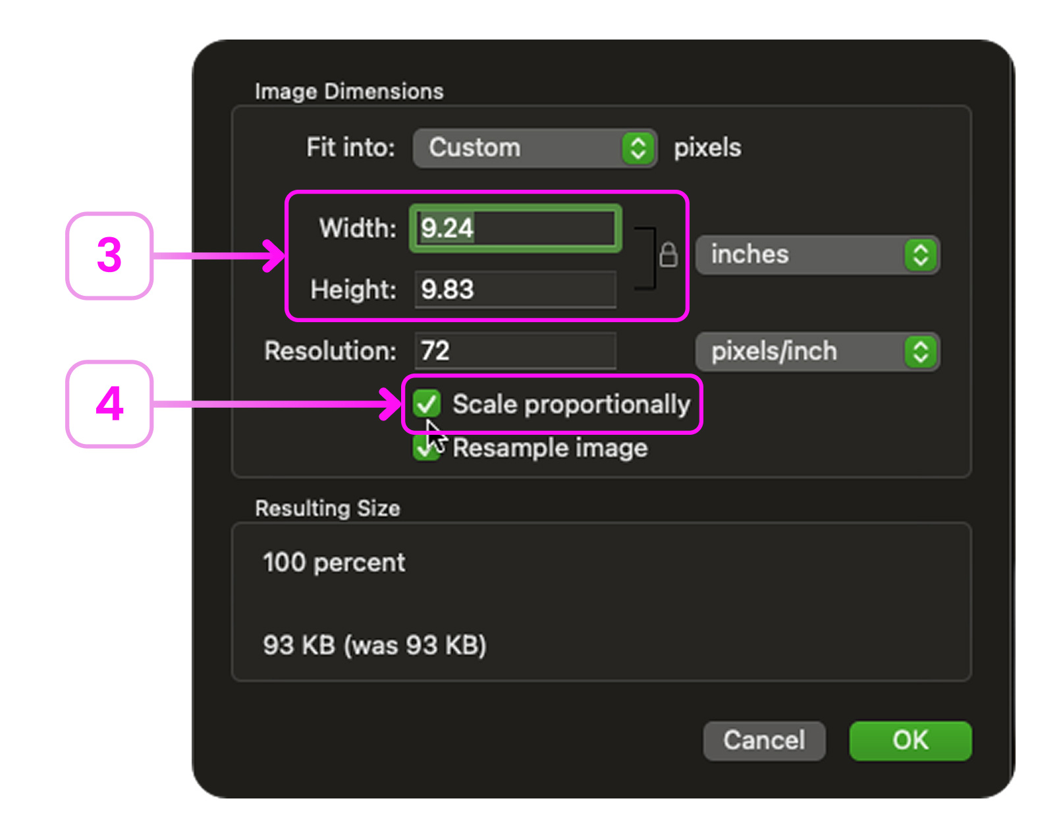Open the pixels/inch resolution units dropdown

click(x=804, y=352)
